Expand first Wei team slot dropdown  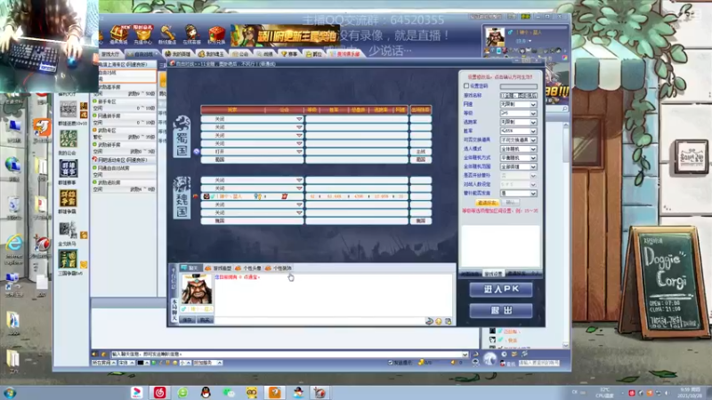click(299, 180)
